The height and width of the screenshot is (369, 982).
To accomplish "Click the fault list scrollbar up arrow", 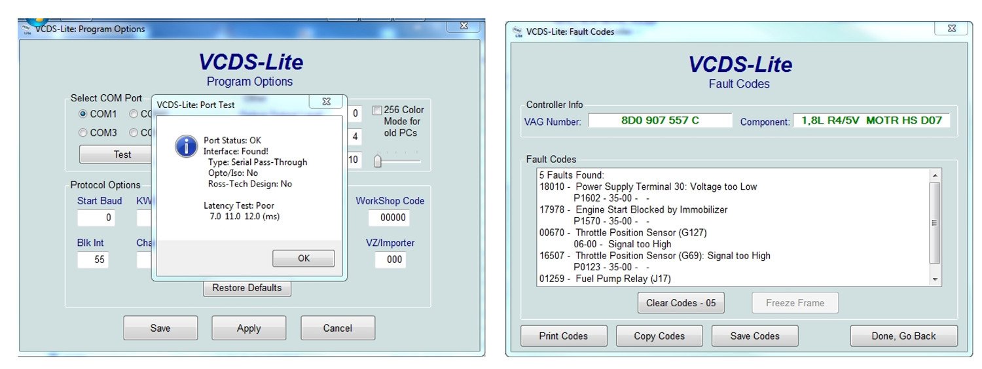I will [935, 176].
